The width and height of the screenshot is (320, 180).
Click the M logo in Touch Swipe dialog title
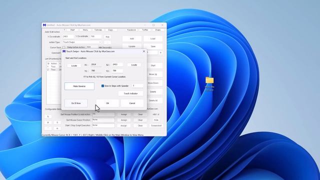(x=64, y=51)
